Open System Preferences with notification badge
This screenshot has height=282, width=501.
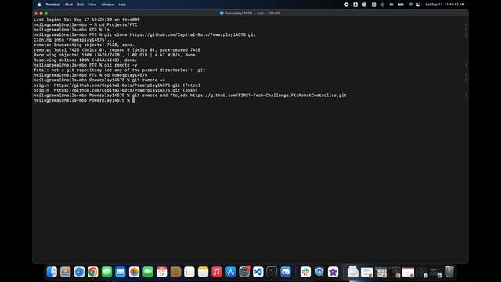244,272
